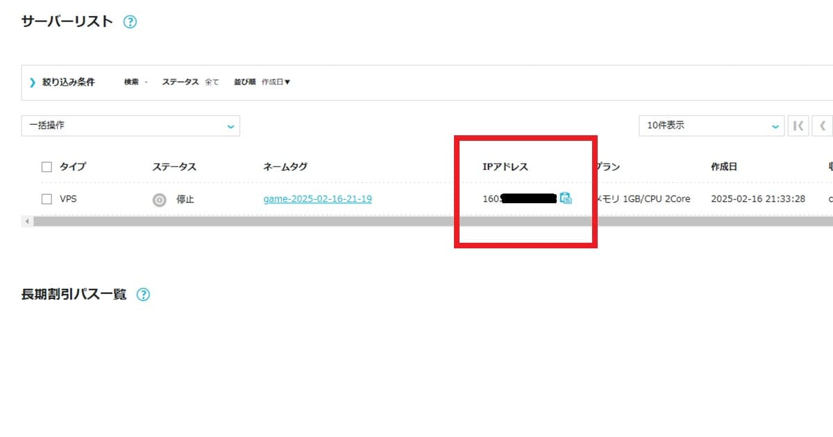Click the 停止 status text
Viewport: 833px width, 437px height.
(185, 199)
